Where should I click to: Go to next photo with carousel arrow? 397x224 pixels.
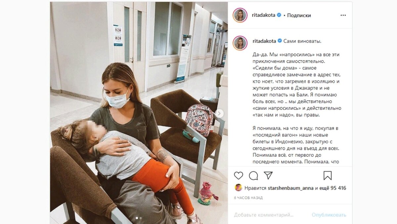219,114
